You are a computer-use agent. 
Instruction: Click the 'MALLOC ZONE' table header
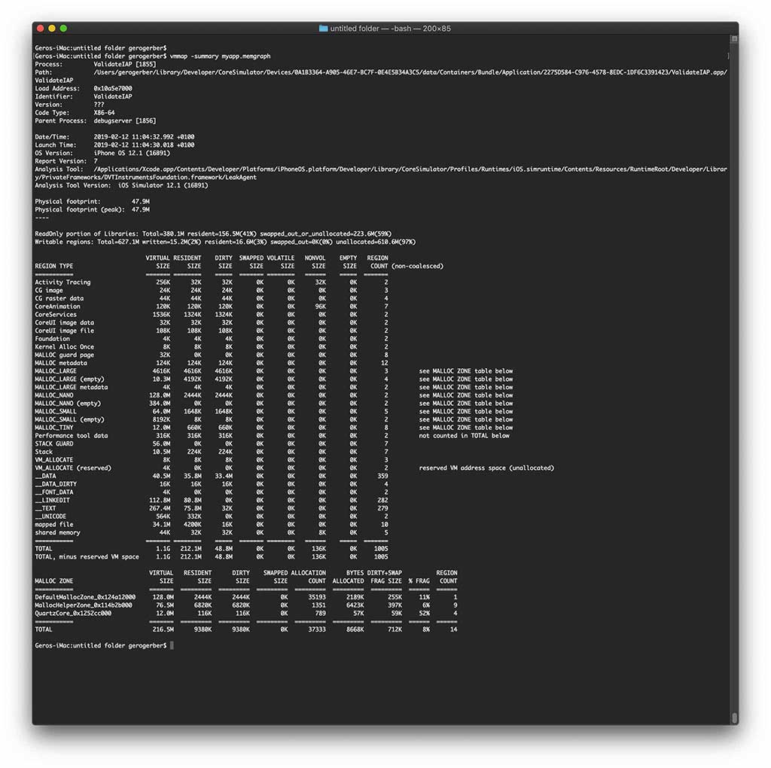coord(54,581)
